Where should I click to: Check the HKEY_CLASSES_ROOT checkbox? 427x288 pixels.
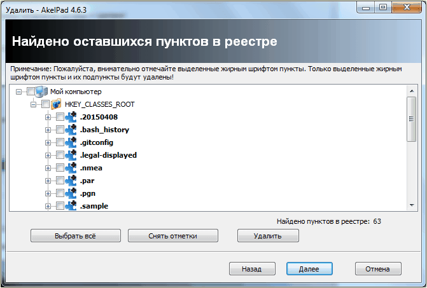[45, 104]
